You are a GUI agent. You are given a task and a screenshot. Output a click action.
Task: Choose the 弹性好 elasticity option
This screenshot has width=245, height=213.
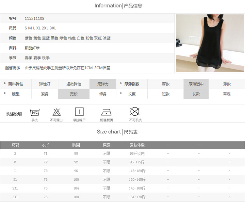pos(45,84)
